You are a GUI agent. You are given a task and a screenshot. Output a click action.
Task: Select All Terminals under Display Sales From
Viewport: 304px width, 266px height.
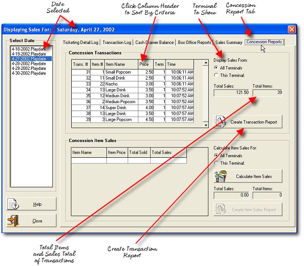point(216,68)
